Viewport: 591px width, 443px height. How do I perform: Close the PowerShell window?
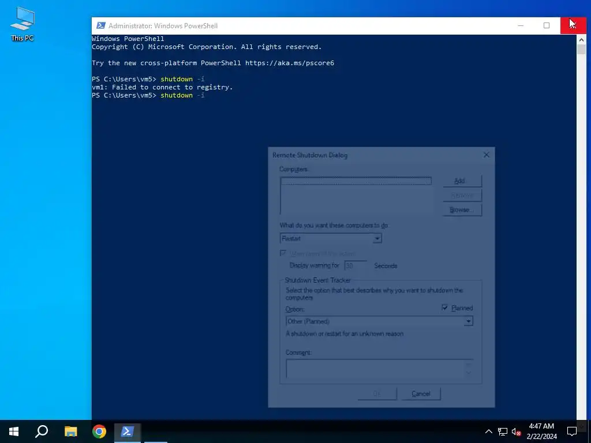pyautogui.click(x=573, y=25)
